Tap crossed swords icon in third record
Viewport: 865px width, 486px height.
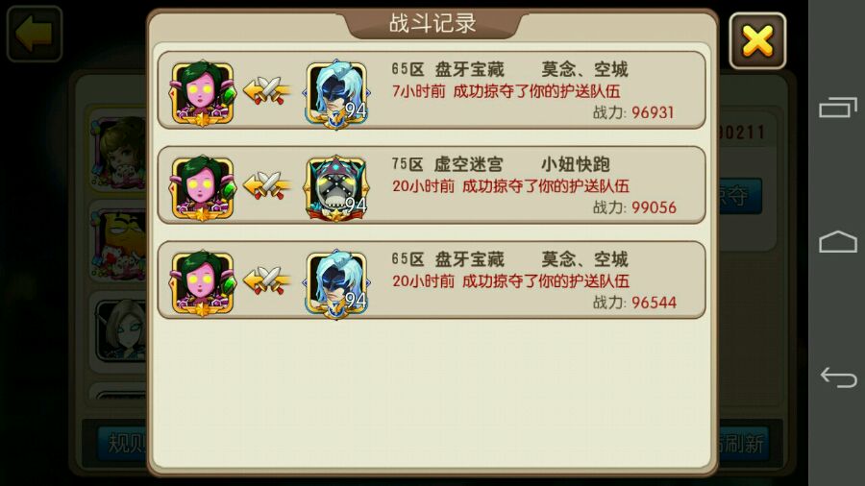point(267,279)
